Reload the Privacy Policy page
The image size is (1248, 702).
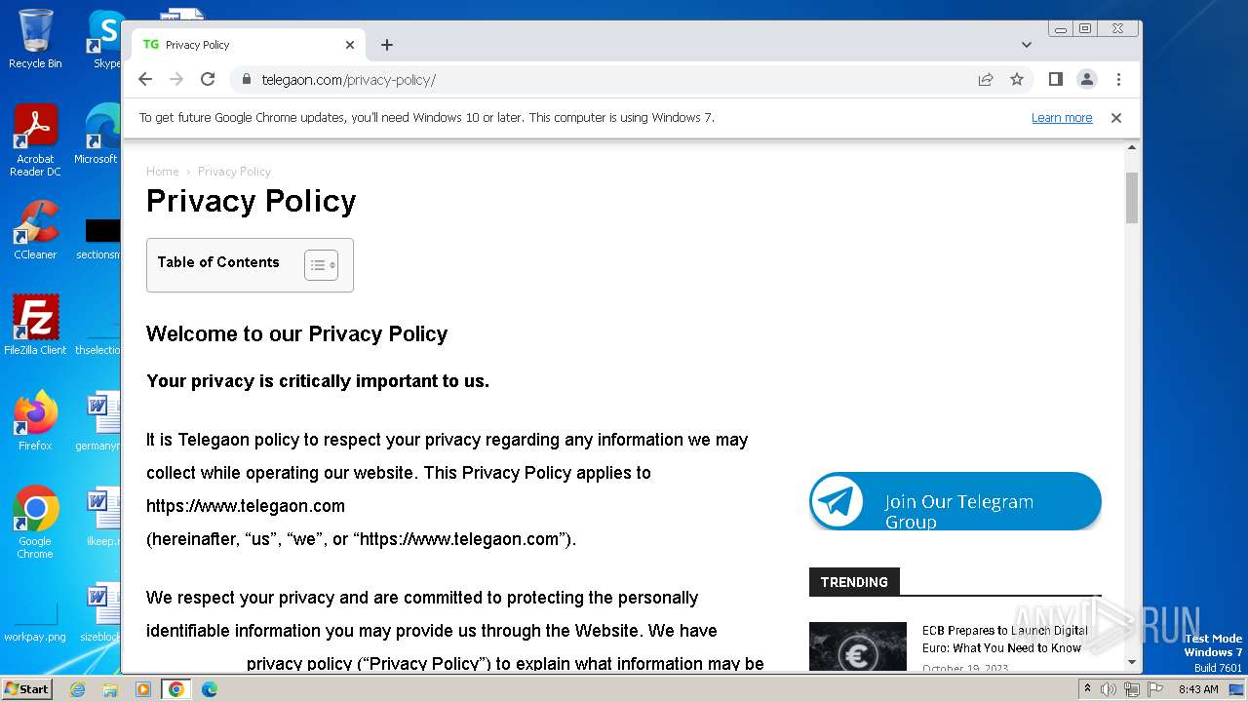pos(208,80)
